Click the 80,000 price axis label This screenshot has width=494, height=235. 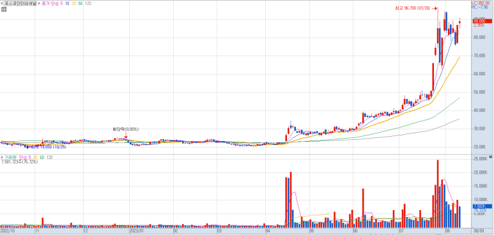[479, 38]
